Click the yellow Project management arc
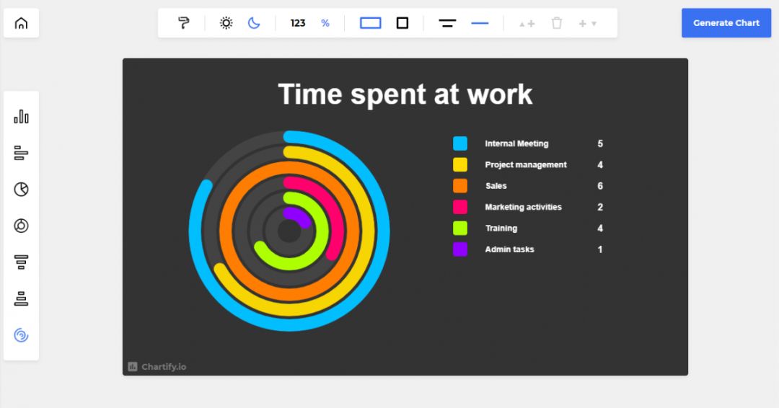 tap(368, 231)
